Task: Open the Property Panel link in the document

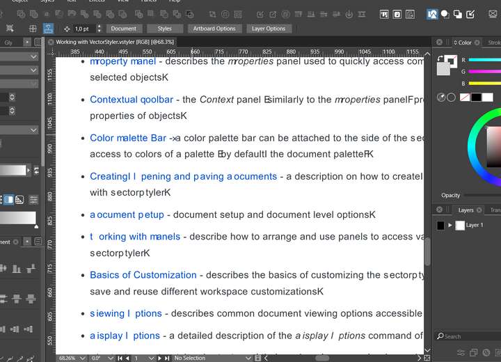Action: point(122,61)
